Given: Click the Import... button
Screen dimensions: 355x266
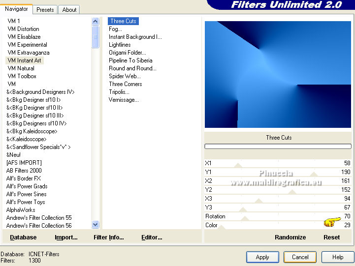Looking at the screenshot, I should click(66, 237).
